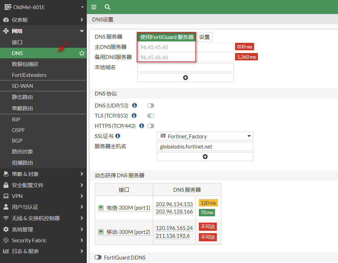
Task: Expand the 无线 & 交换机控制器 menu
Action: click(43, 218)
